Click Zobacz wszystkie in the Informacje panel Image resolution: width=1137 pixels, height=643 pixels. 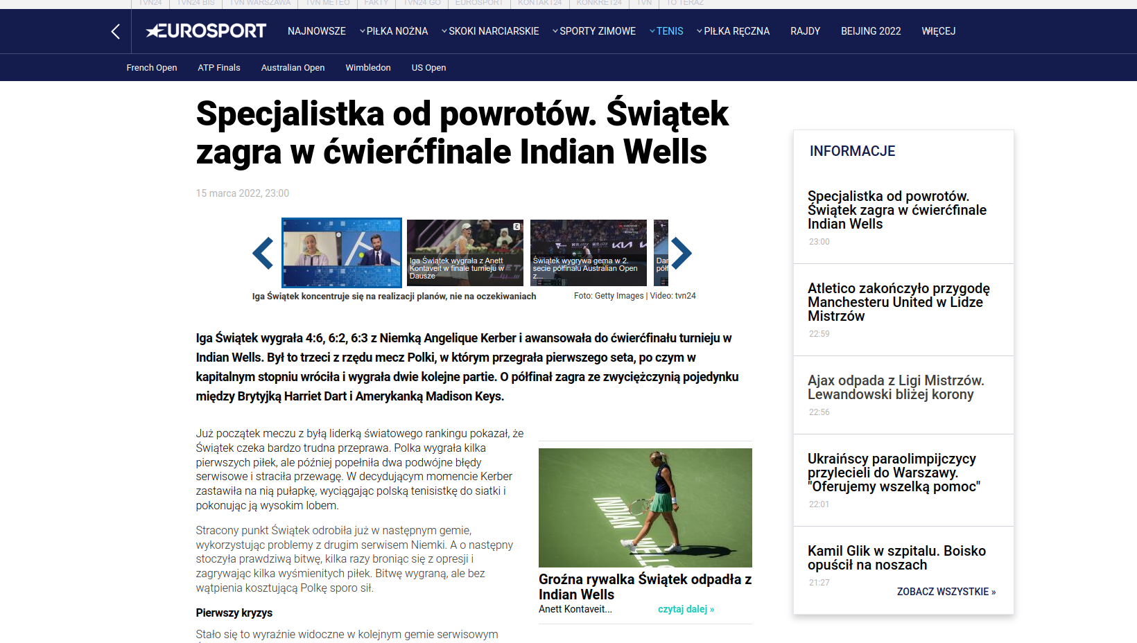click(x=946, y=592)
